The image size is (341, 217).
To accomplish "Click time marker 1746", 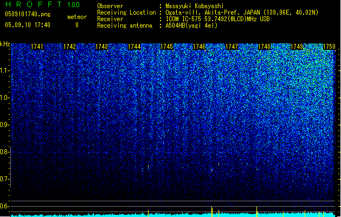I will pos(199,47).
